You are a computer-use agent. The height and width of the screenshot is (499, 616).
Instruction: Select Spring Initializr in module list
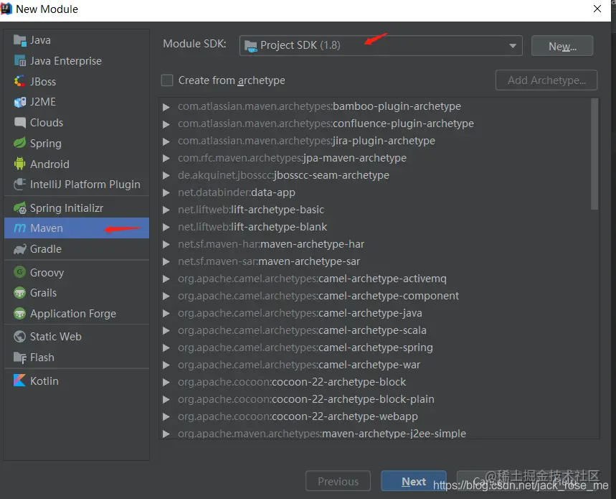click(x=77, y=207)
